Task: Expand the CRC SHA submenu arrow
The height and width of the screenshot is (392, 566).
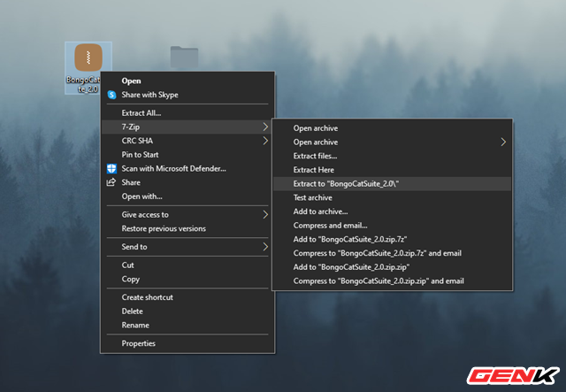Action: point(265,141)
